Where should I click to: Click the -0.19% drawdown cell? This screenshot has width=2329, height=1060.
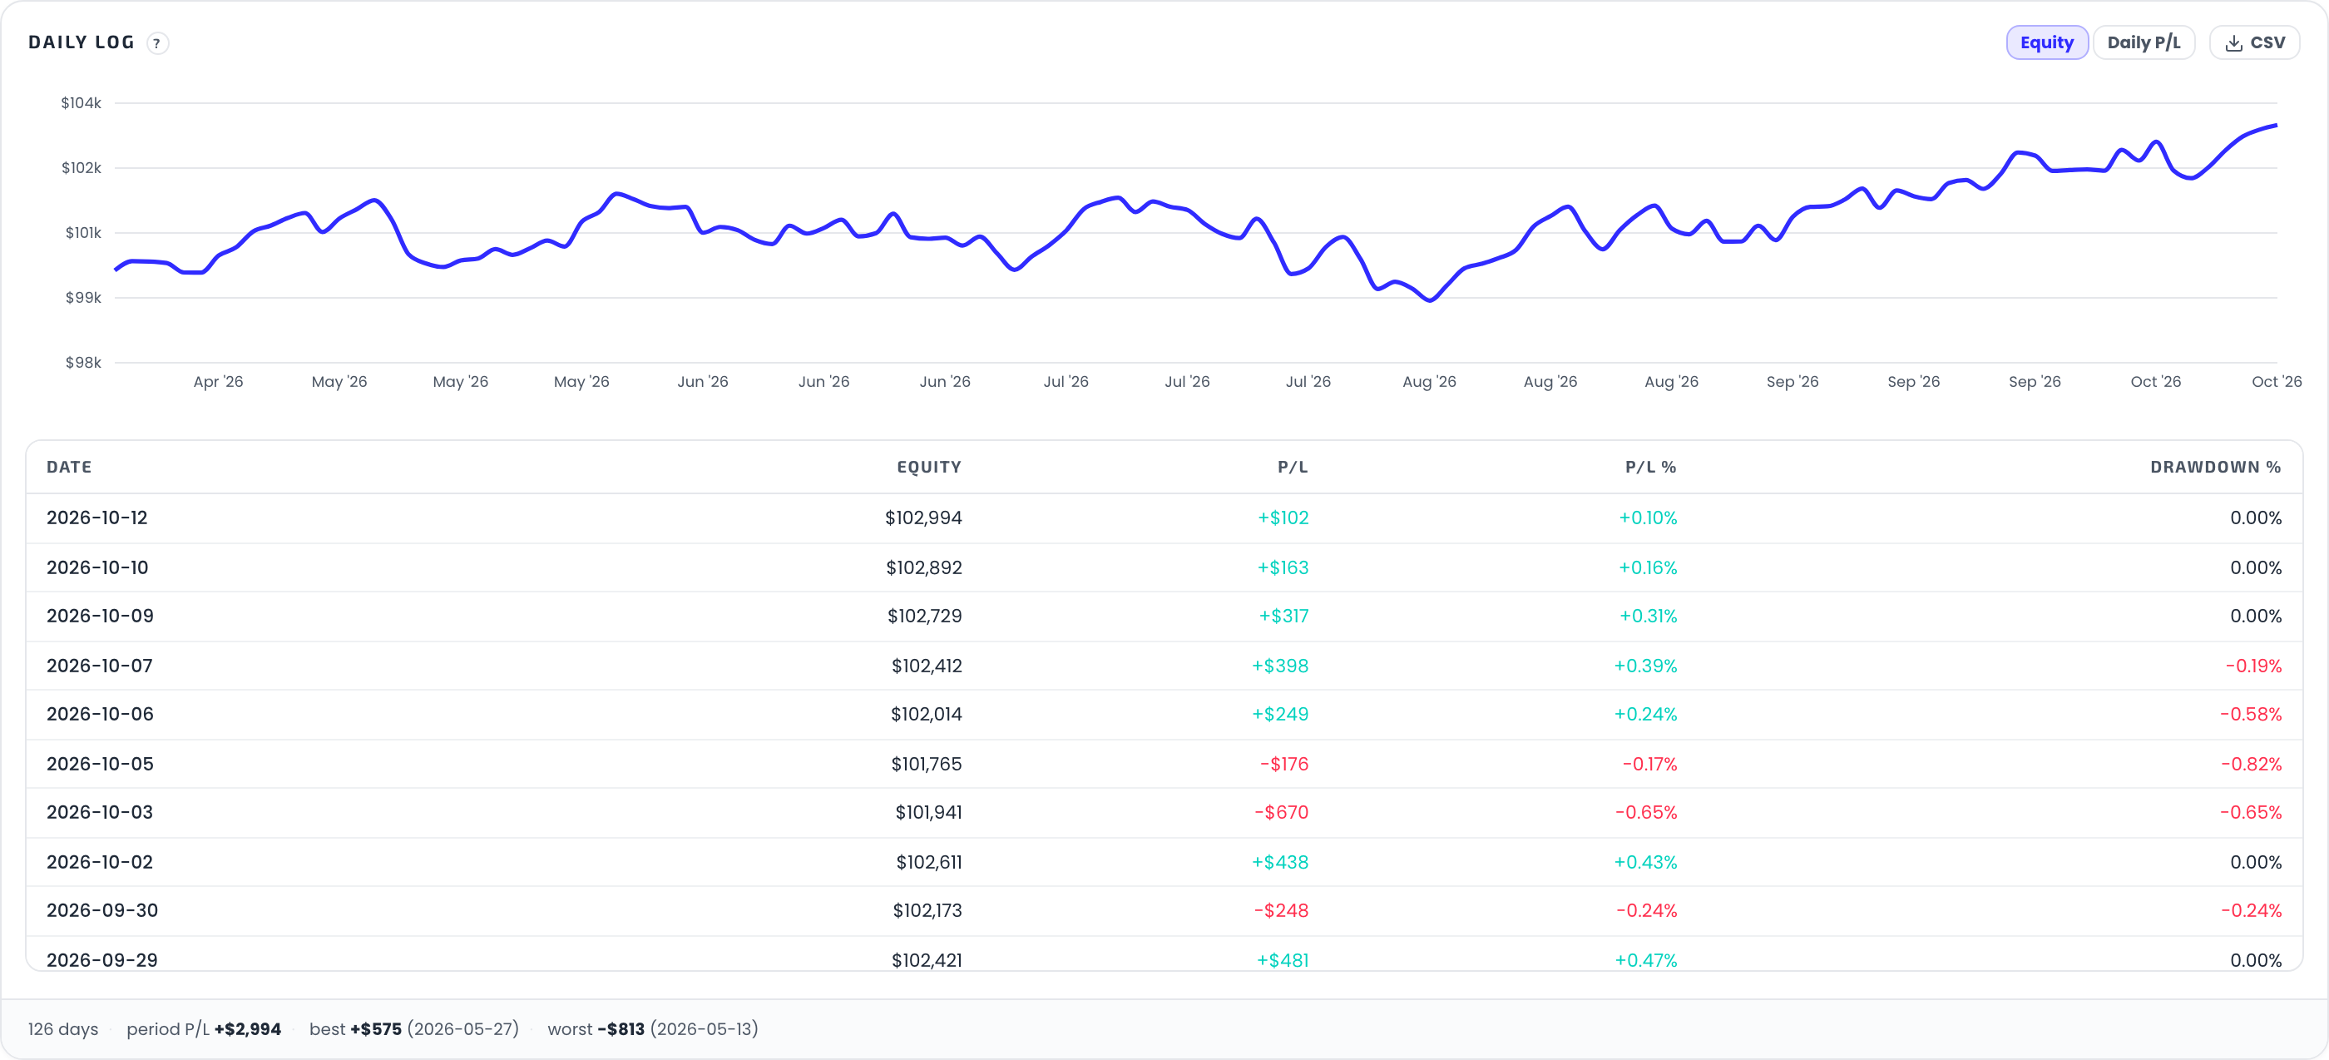[x=2254, y=666]
